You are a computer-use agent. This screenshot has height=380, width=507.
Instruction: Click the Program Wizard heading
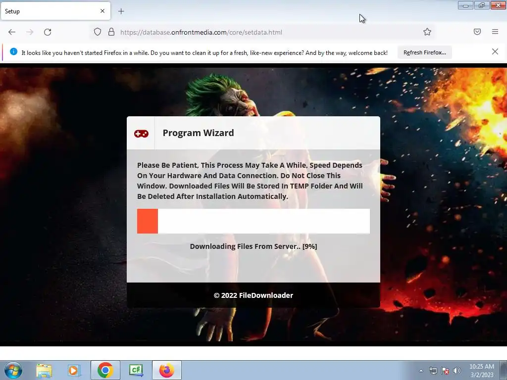198,133
